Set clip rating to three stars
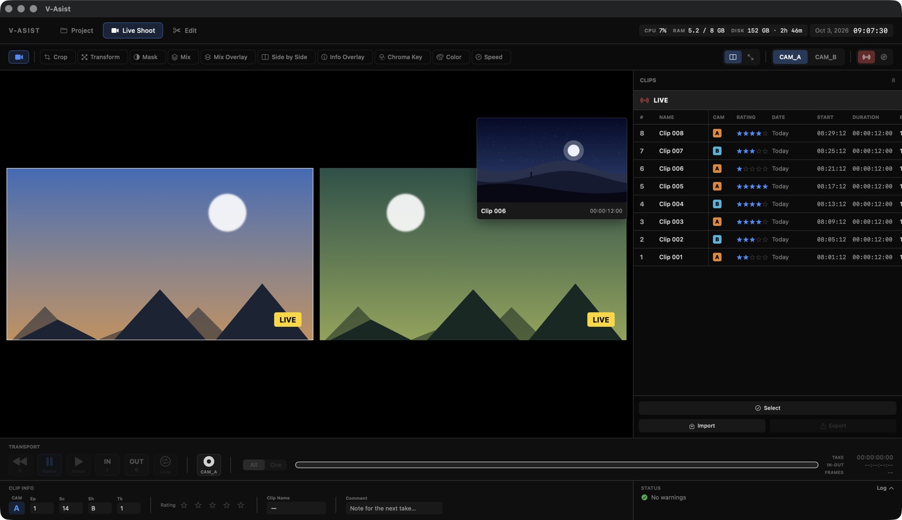This screenshot has width=902, height=520. 213,506
